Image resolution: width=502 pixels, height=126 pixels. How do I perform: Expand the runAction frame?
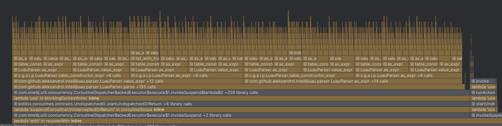coord(473,93)
